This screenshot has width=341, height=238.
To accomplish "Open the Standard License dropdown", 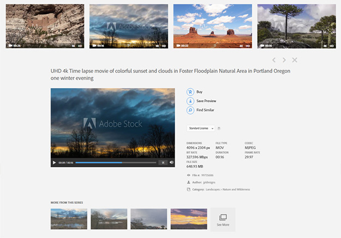I will point(200,129).
